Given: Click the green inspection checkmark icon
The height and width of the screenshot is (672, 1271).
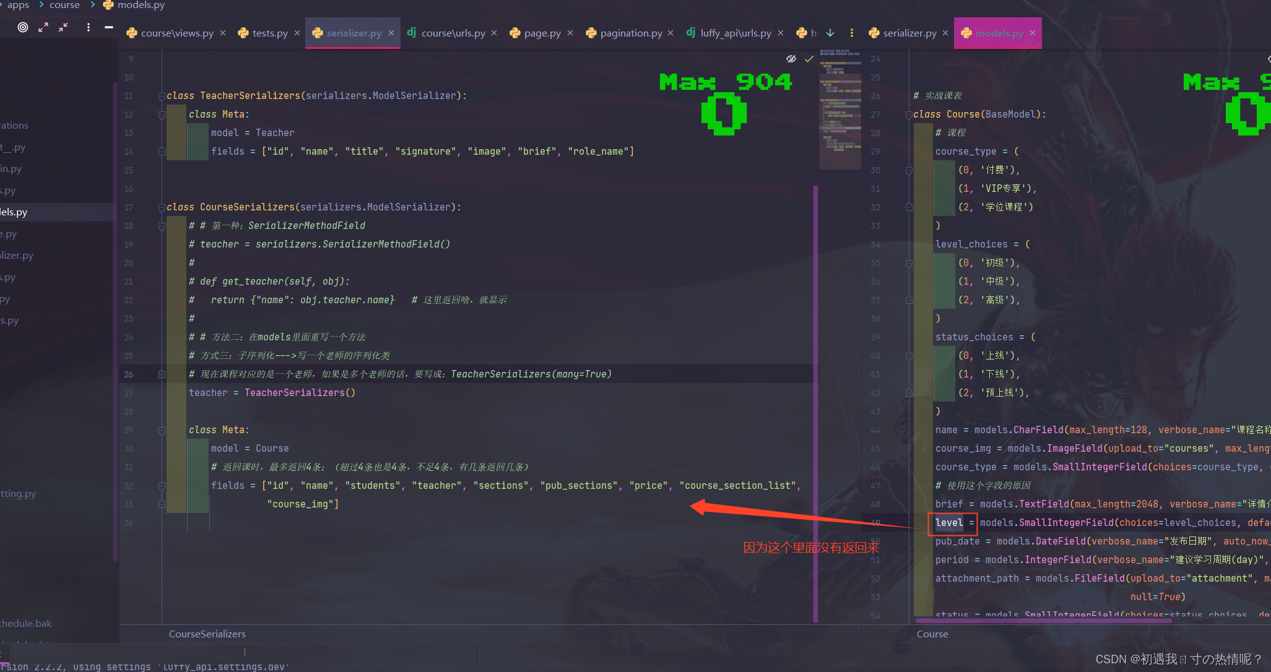Looking at the screenshot, I should (809, 59).
